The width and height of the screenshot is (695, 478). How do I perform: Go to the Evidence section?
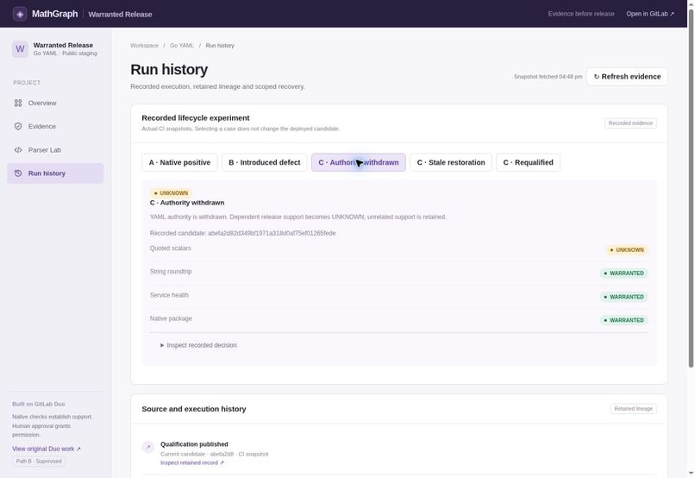(x=55, y=126)
